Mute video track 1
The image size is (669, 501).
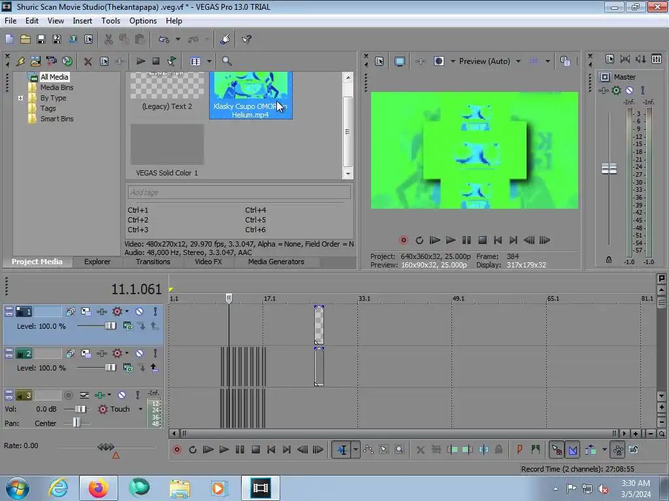pos(140,311)
